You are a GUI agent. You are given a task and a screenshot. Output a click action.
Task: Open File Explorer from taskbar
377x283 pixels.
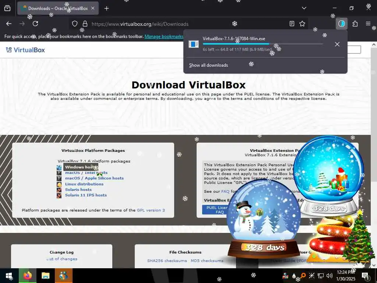pos(45,276)
